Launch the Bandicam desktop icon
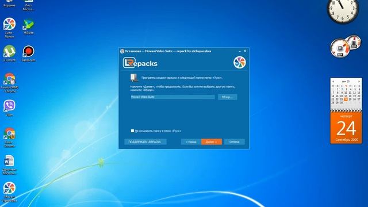 click(x=28, y=53)
